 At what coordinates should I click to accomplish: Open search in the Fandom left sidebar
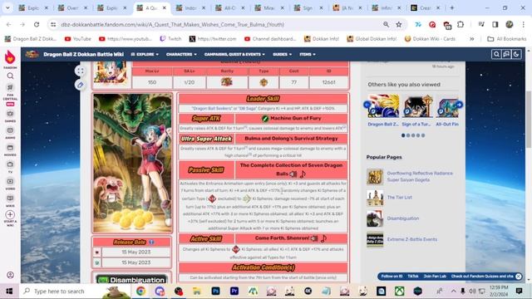point(10,76)
